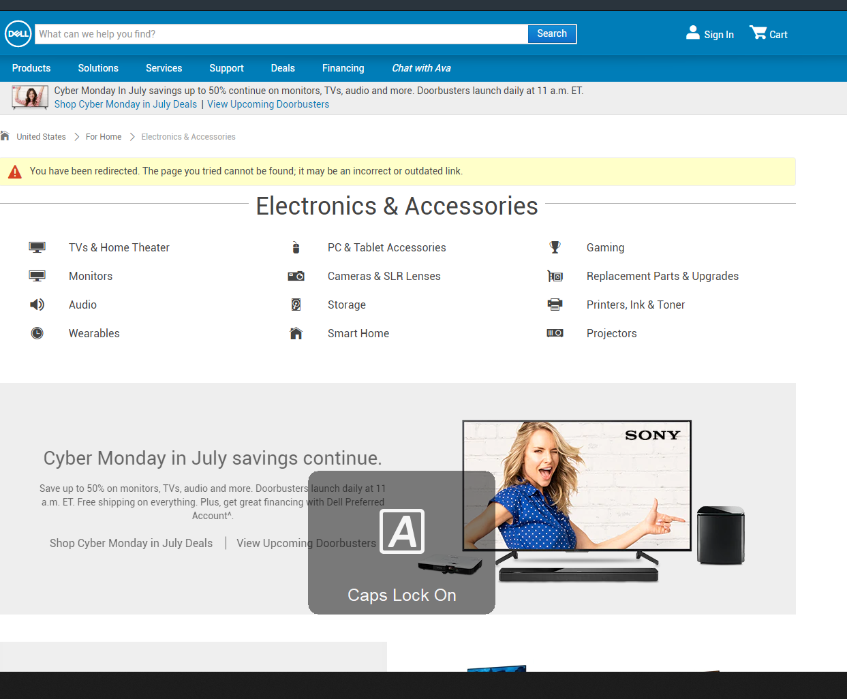
Task: Click the Dell logo icon
Action: (x=18, y=33)
